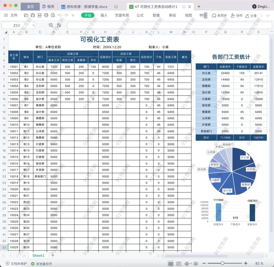The height and width of the screenshot is (267, 274).
Task: Click the undo arrow icon
Action: (60, 15)
